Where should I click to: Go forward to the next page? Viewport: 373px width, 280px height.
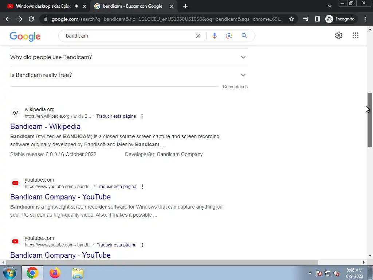pos(20,19)
